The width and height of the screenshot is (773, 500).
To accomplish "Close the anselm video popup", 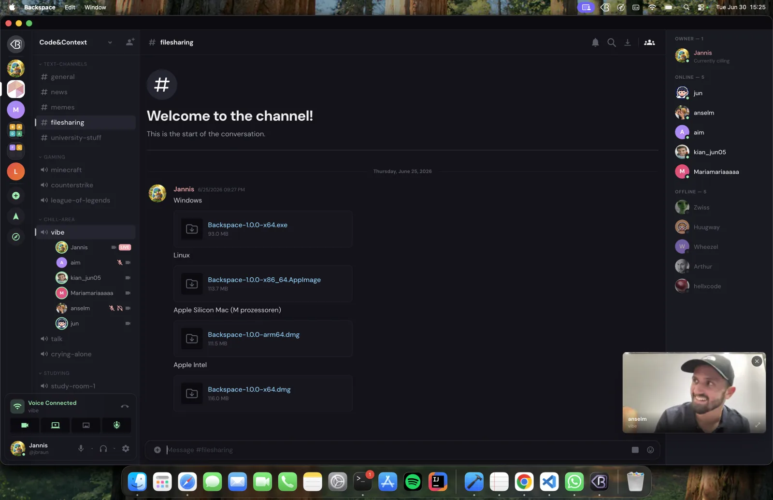I will (x=757, y=361).
